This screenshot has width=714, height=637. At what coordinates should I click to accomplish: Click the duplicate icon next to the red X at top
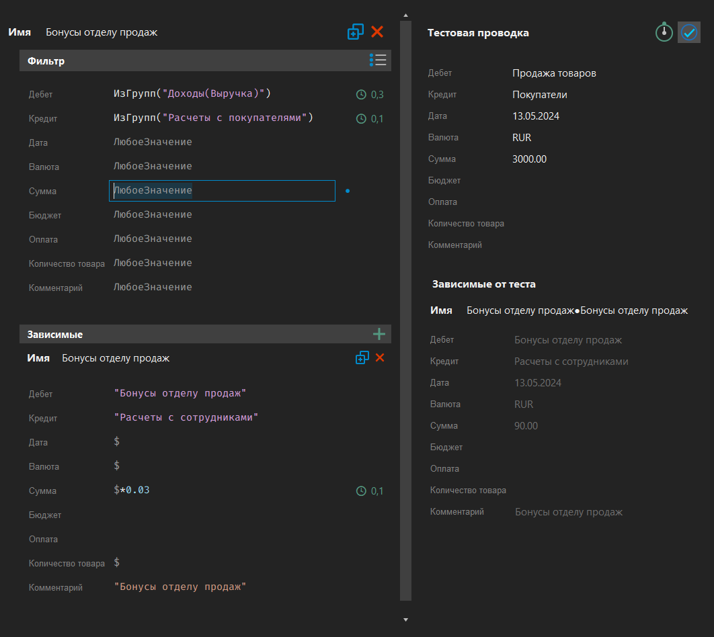click(x=356, y=32)
